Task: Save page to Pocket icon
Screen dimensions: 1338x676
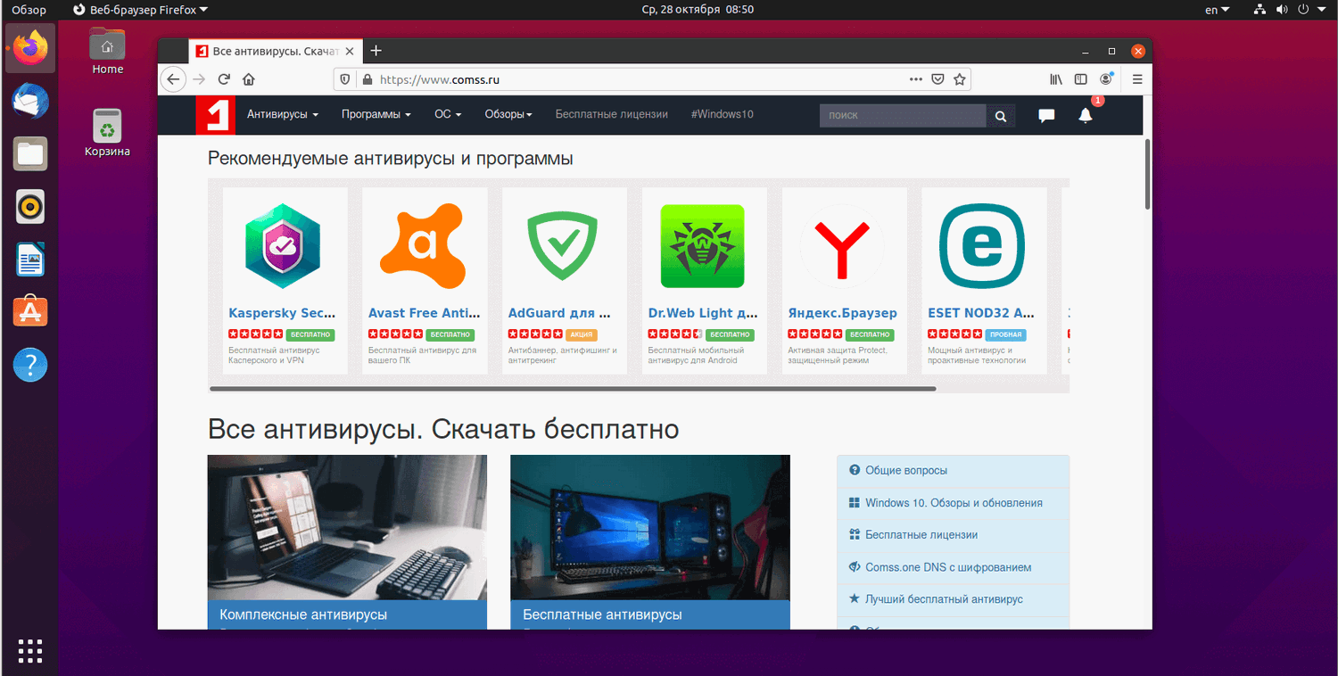Action: pyautogui.click(x=938, y=79)
